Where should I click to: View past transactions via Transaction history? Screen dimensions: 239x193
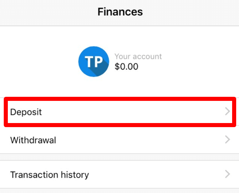tap(119, 174)
